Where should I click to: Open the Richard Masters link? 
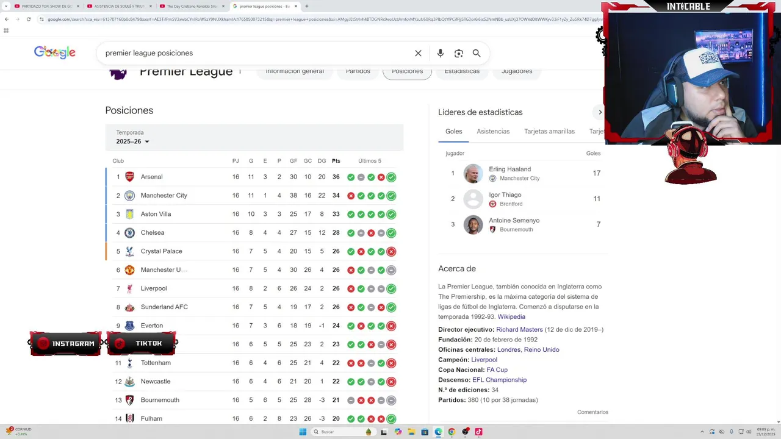(519, 330)
